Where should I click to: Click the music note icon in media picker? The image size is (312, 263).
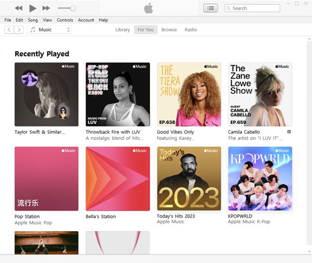pyautogui.click(x=33, y=30)
